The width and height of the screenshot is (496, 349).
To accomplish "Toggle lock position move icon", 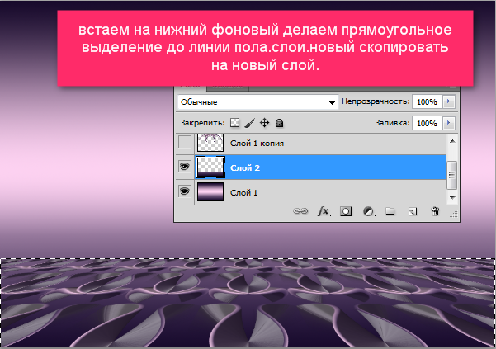I will [264, 123].
